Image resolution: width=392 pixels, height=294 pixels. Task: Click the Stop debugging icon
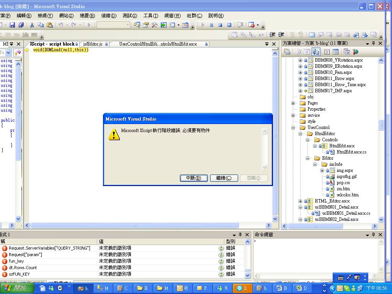coord(220,25)
